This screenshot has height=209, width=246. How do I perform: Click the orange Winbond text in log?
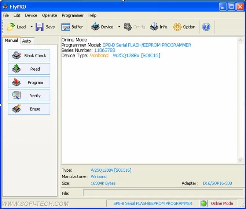[x=99, y=56]
